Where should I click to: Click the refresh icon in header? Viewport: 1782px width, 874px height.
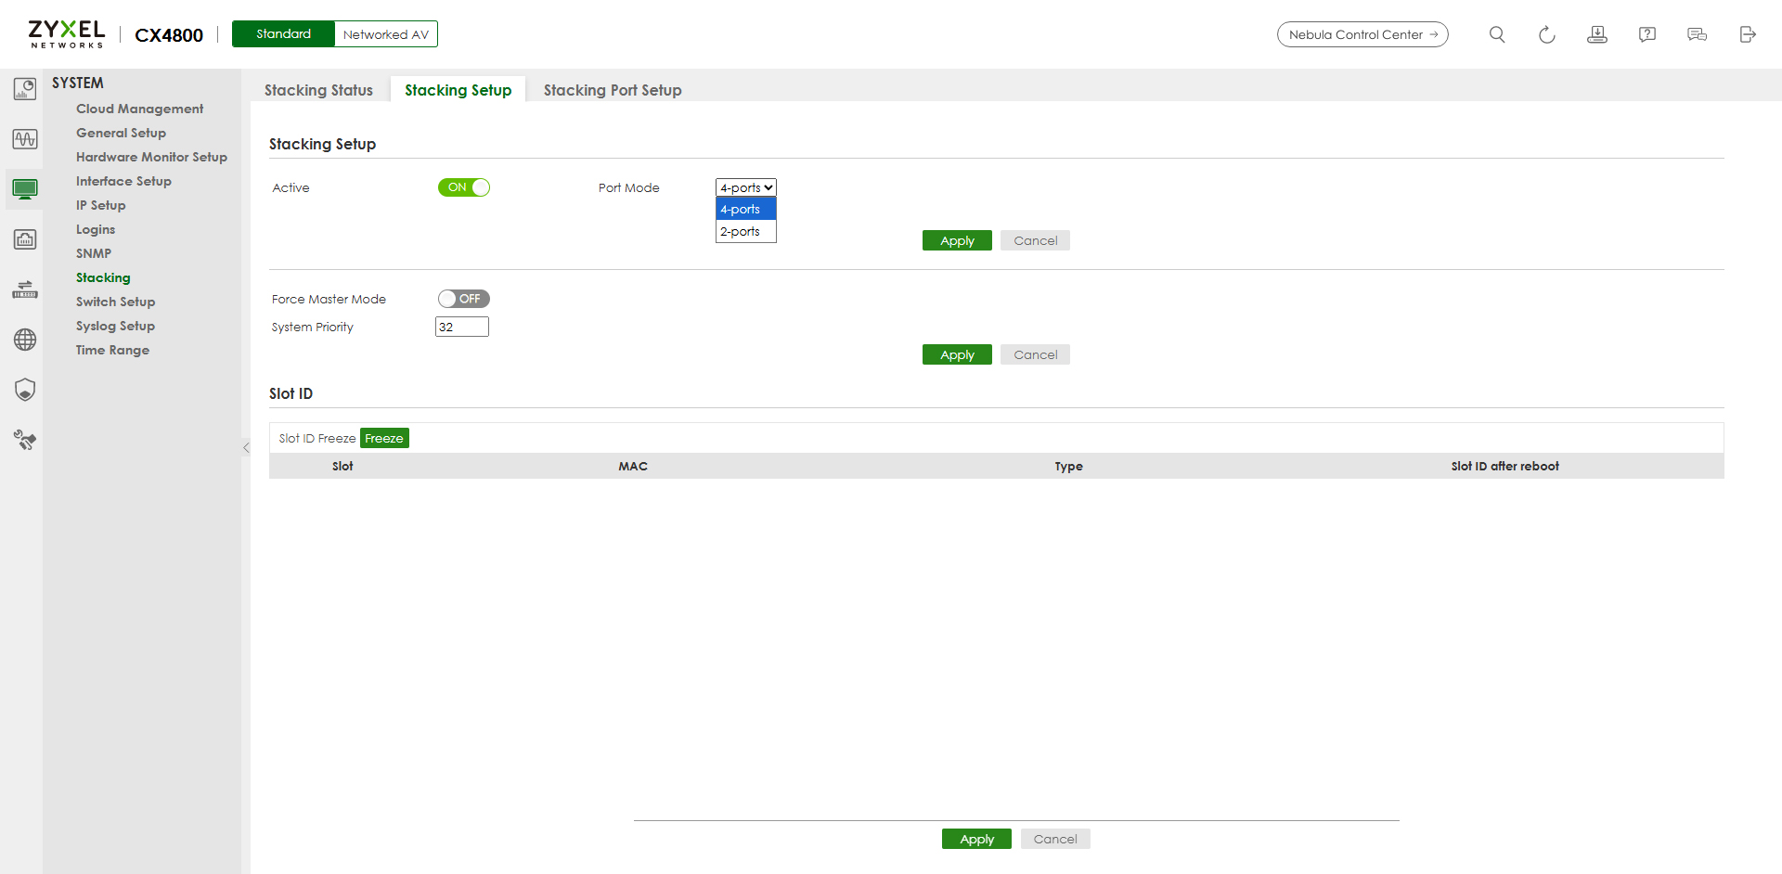(1546, 34)
